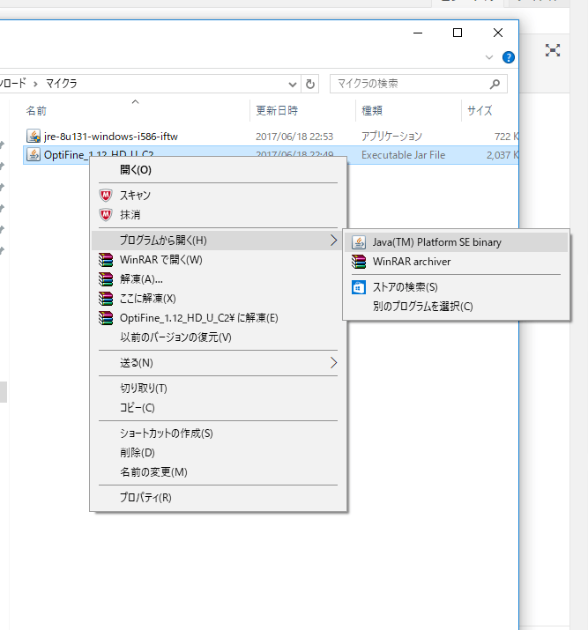This screenshot has height=630, width=588.
Task: Click the Executable Jar File type cell
Action: click(x=403, y=155)
